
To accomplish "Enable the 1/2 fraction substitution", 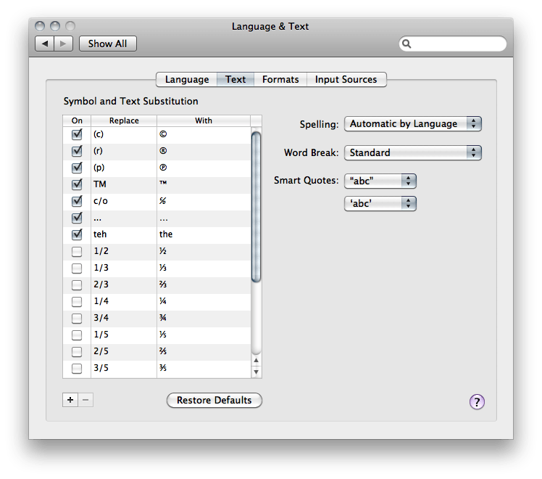I will click(77, 251).
